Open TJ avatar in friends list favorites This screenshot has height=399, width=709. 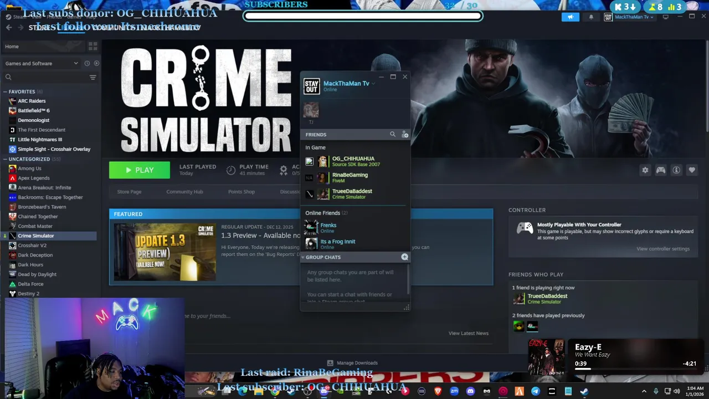click(311, 110)
